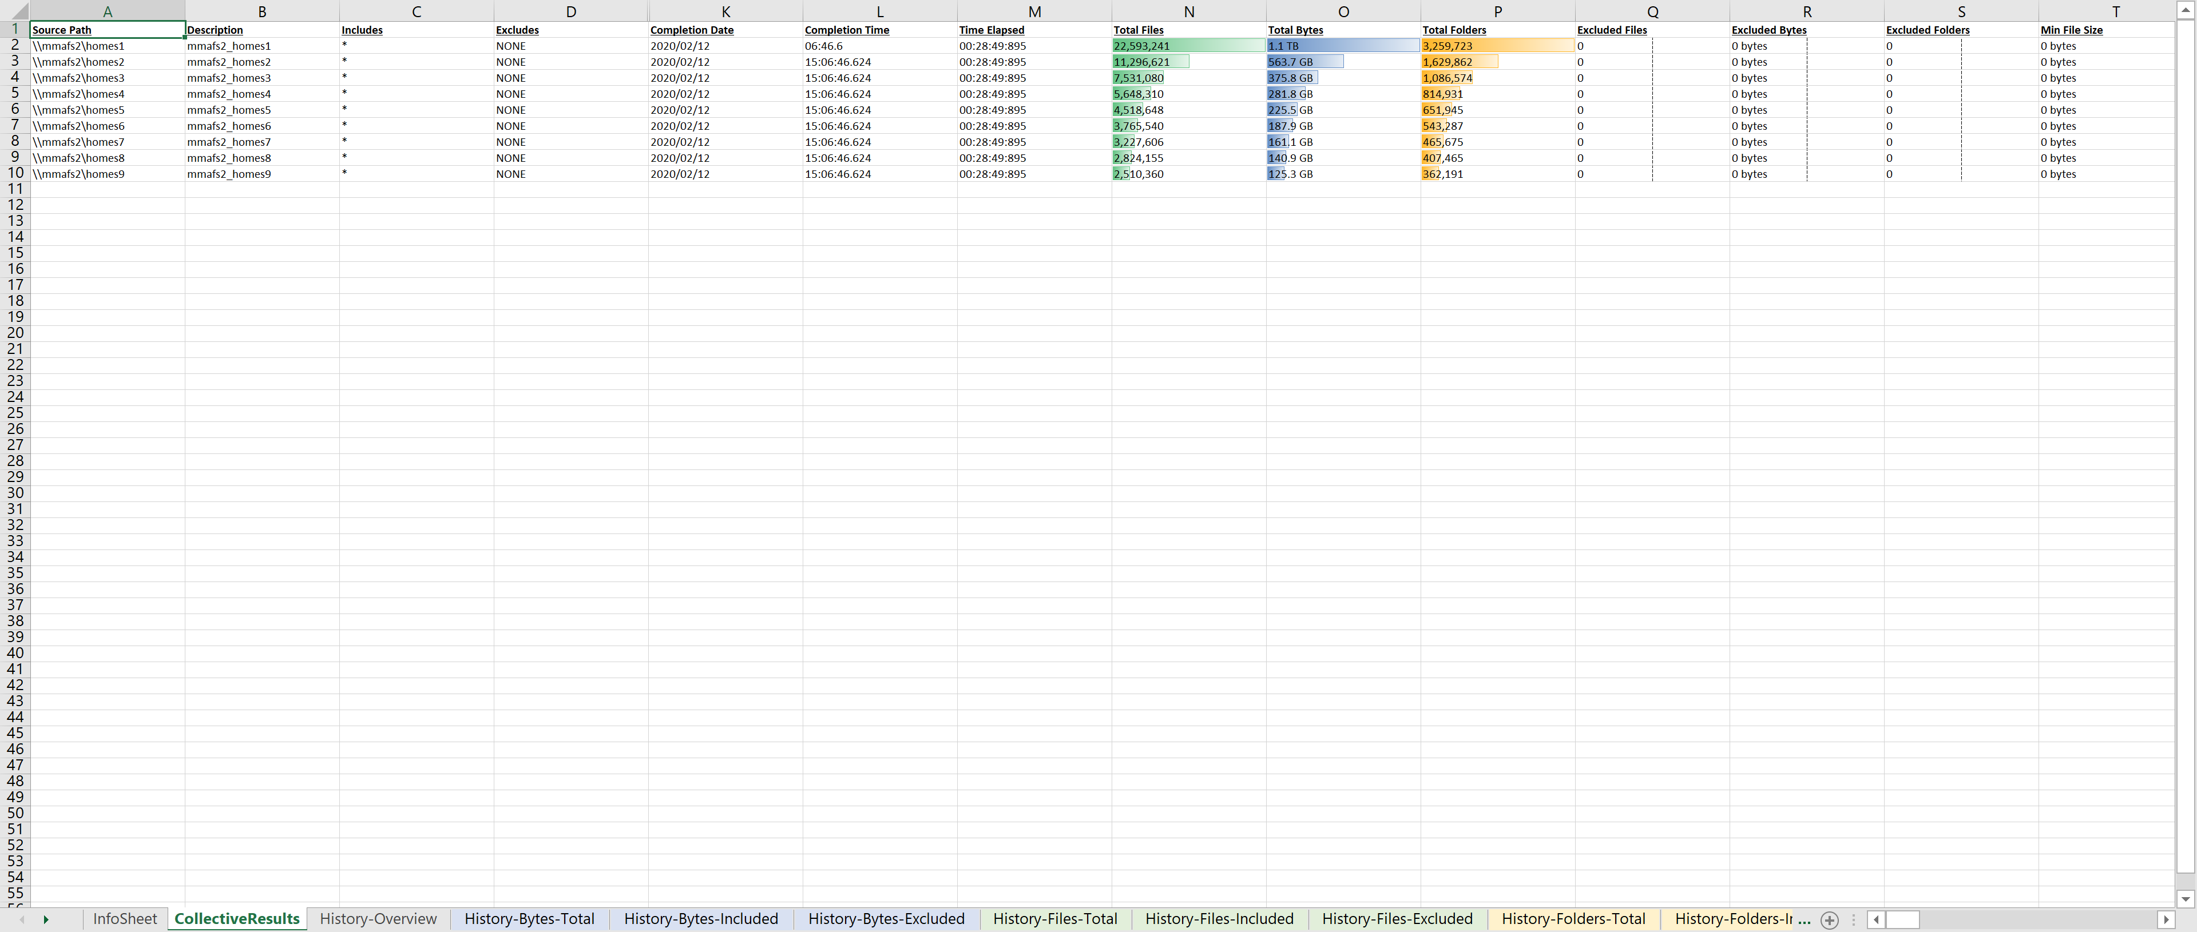Image resolution: width=2197 pixels, height=932 pixels.
Task: Select the Time Elapsed header cell
Action: point(1034,30)
